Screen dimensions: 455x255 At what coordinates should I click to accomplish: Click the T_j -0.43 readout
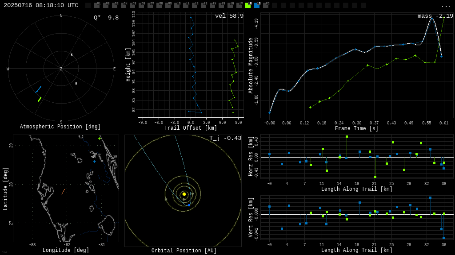tap(225, 138)
